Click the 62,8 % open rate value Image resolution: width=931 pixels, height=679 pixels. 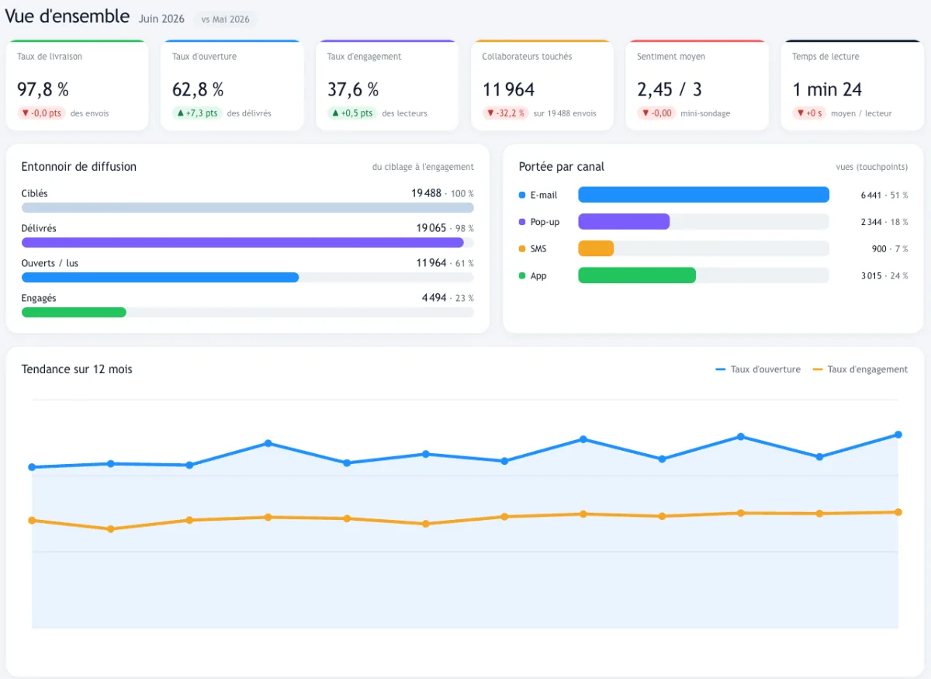pyautogui.click(x=198, y=89)
